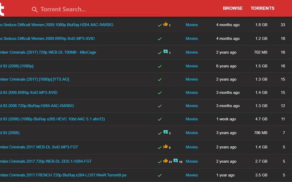This screenshot has width=292, height=182.
Task: Click Movies category on the 1.8 GB row
Action: coord(192,25)
